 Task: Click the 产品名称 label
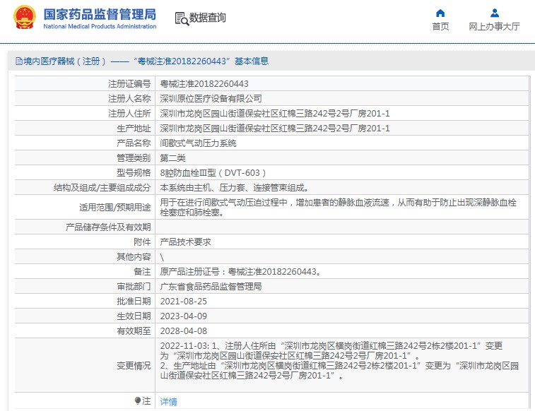pyautogui.click(x=134, y=143)
